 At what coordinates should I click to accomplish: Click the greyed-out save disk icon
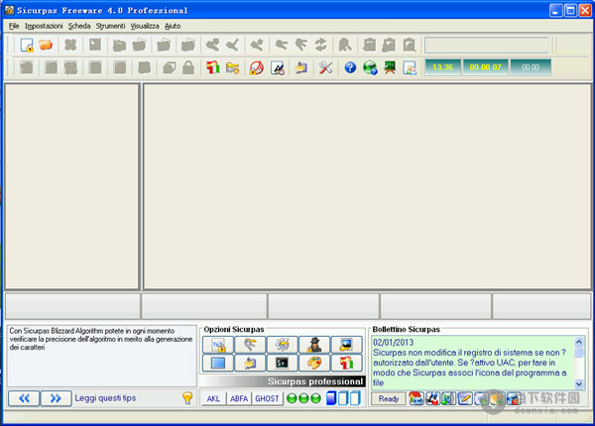(x=95, y=45)
